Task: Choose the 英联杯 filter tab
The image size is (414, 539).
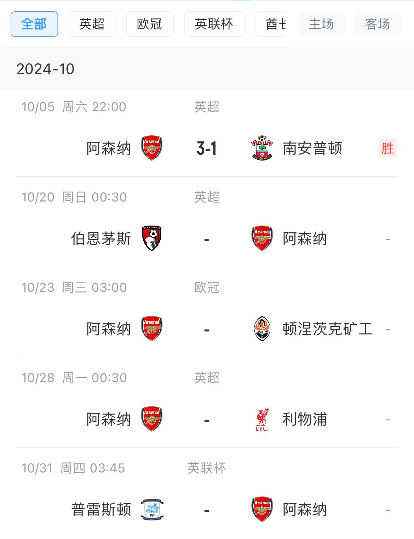Action: tap(214, 24)
